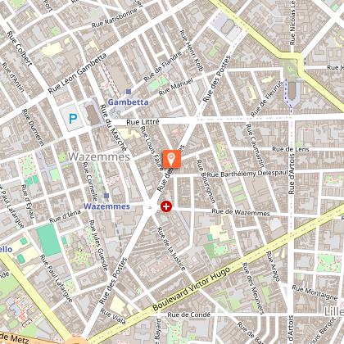Image resolution: width=344 pixels, height=344 pixels.
Task: Select the Gambetta metro station square icon
Action: click(129, 92)
